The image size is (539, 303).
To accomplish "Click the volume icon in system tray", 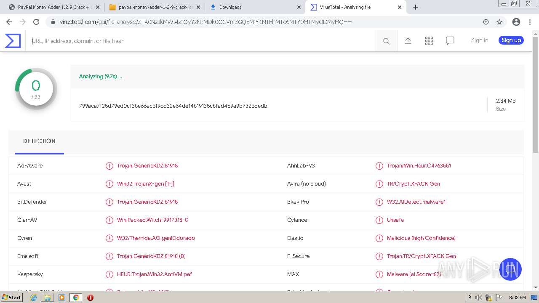I will 479,298.
